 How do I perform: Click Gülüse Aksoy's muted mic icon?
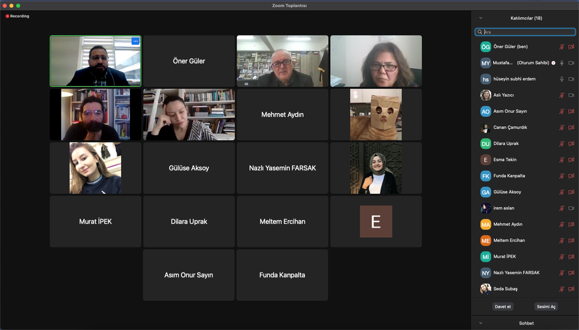pyautogui.click(x=561, y=192)
